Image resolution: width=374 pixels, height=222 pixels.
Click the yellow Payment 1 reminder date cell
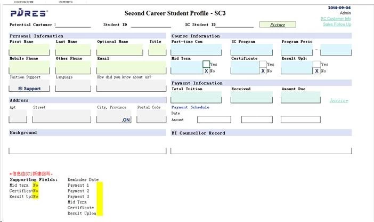click(100, 185)
